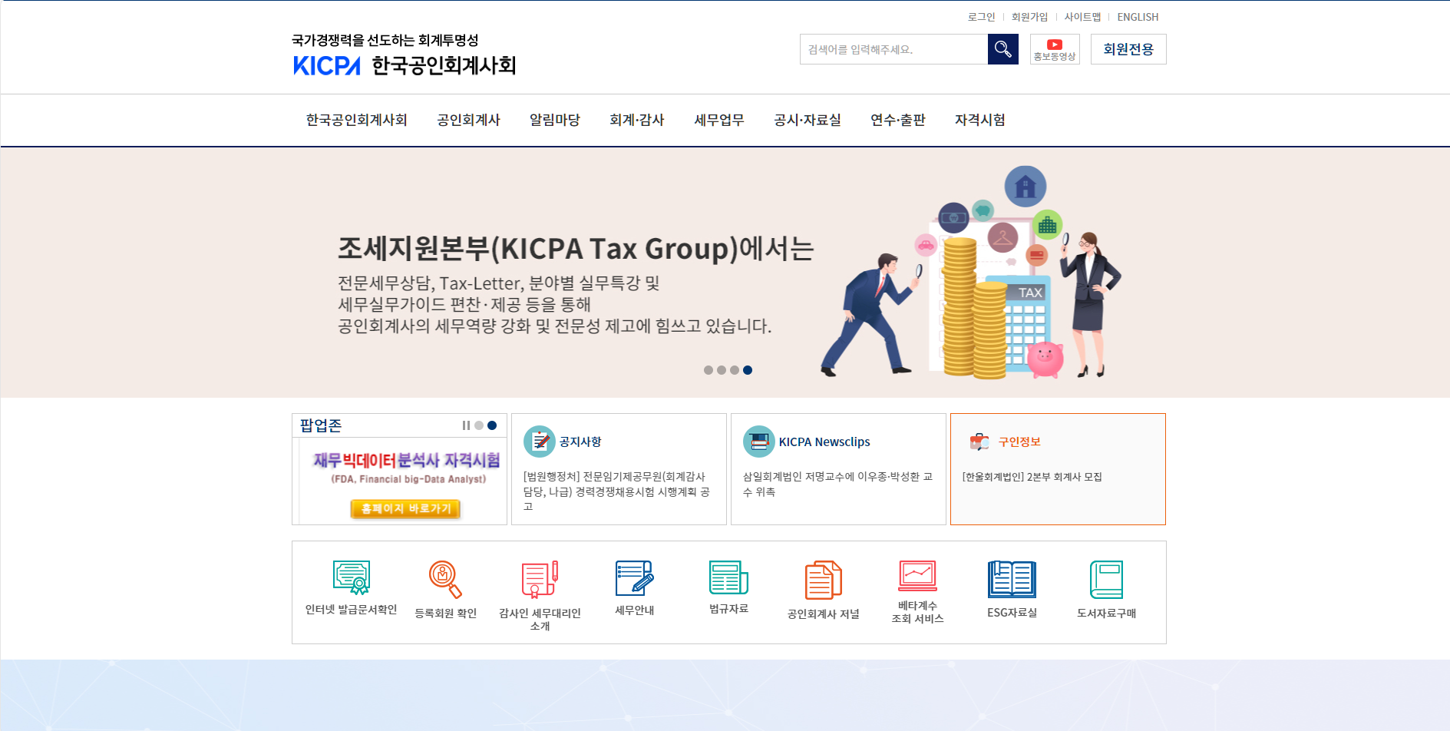1450x731 pixels.
Task: Click the KICPA logo
Action: (x=327, y=66)
